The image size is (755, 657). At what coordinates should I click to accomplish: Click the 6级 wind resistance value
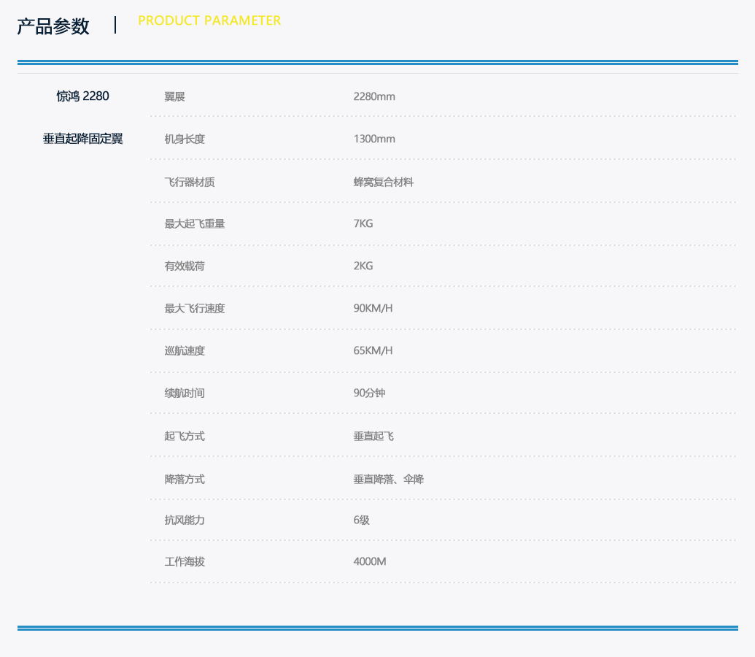361,520
